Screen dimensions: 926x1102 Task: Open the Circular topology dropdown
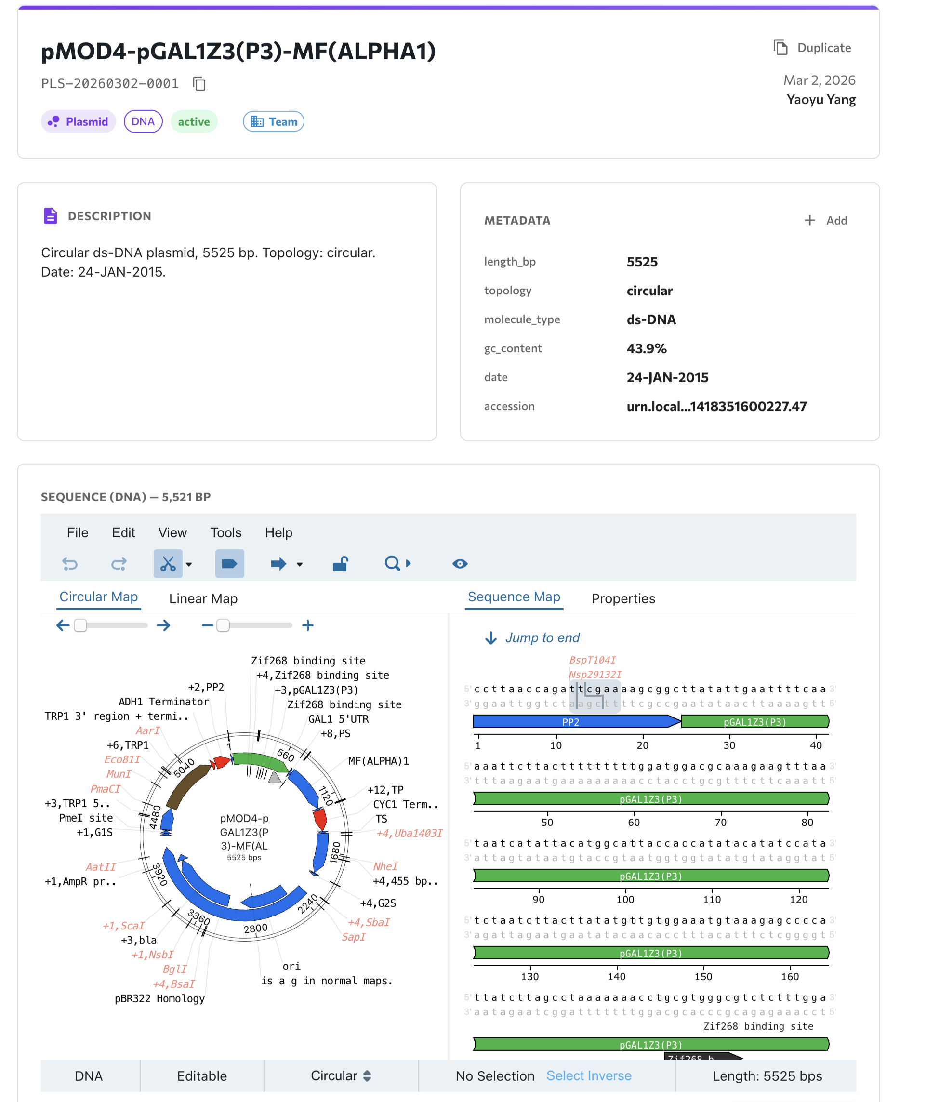[341, 1076]
